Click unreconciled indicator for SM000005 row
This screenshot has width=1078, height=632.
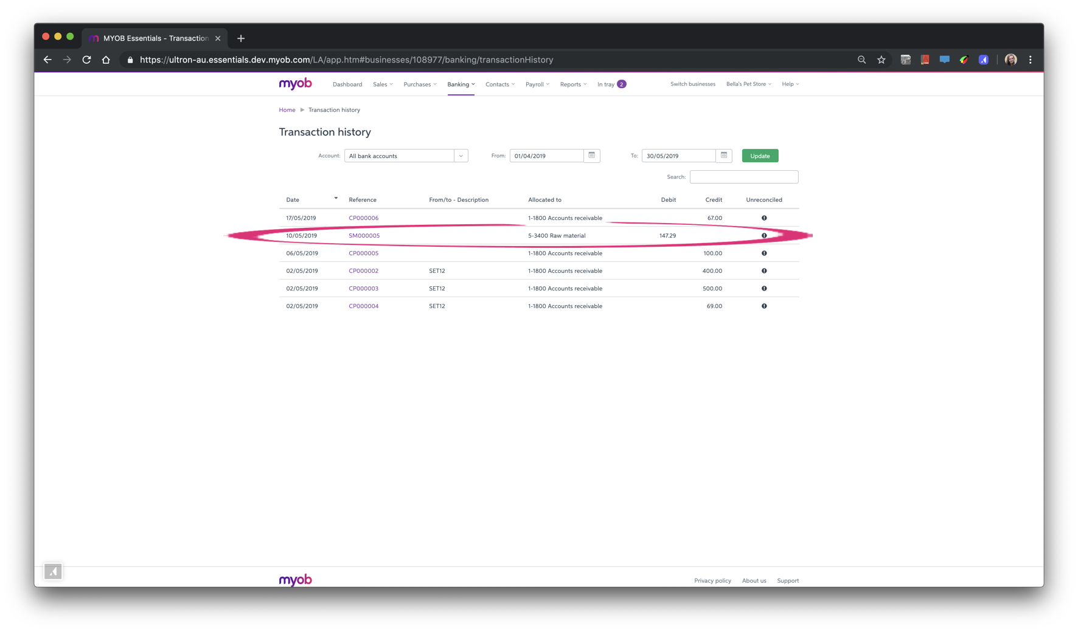click(x=764, y=236)
